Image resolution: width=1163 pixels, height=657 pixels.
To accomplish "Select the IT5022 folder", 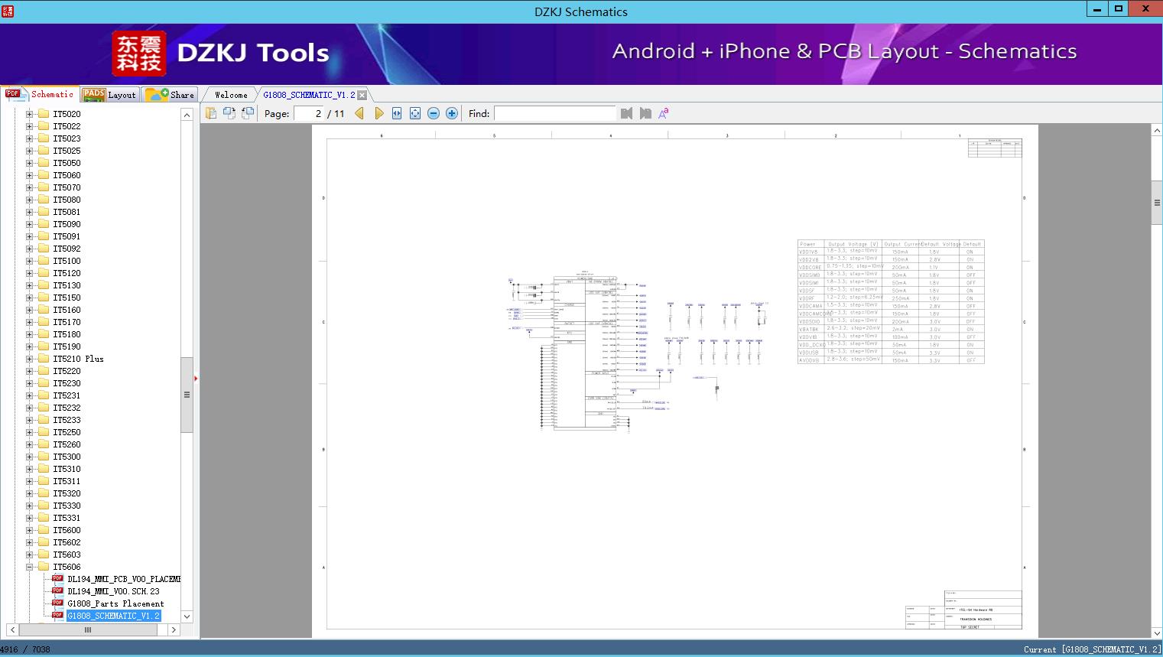I will pyautogui.click(x=67, y=126).
